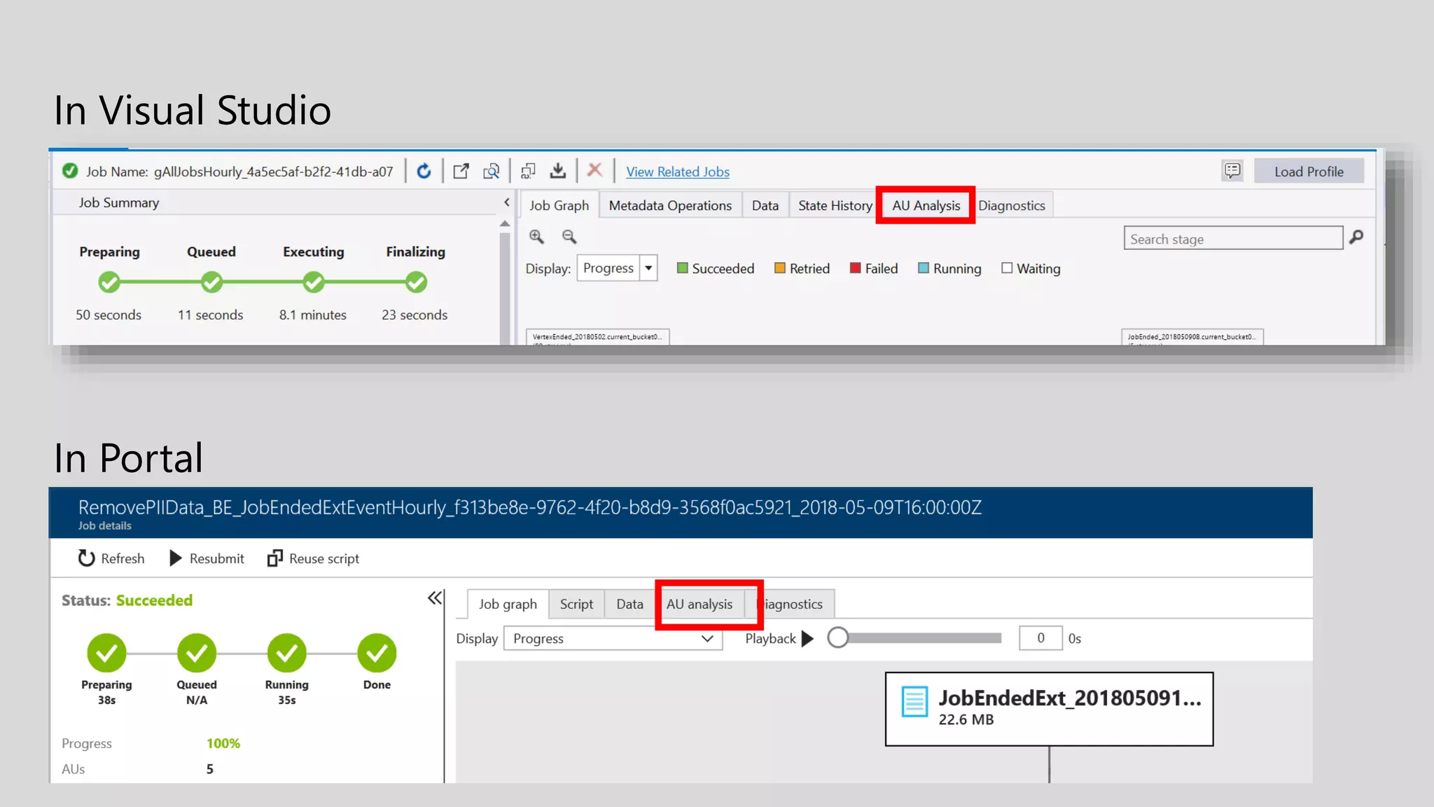
Task: Click the job name gAllJobsHourly text
Action: tap(273, 172)
